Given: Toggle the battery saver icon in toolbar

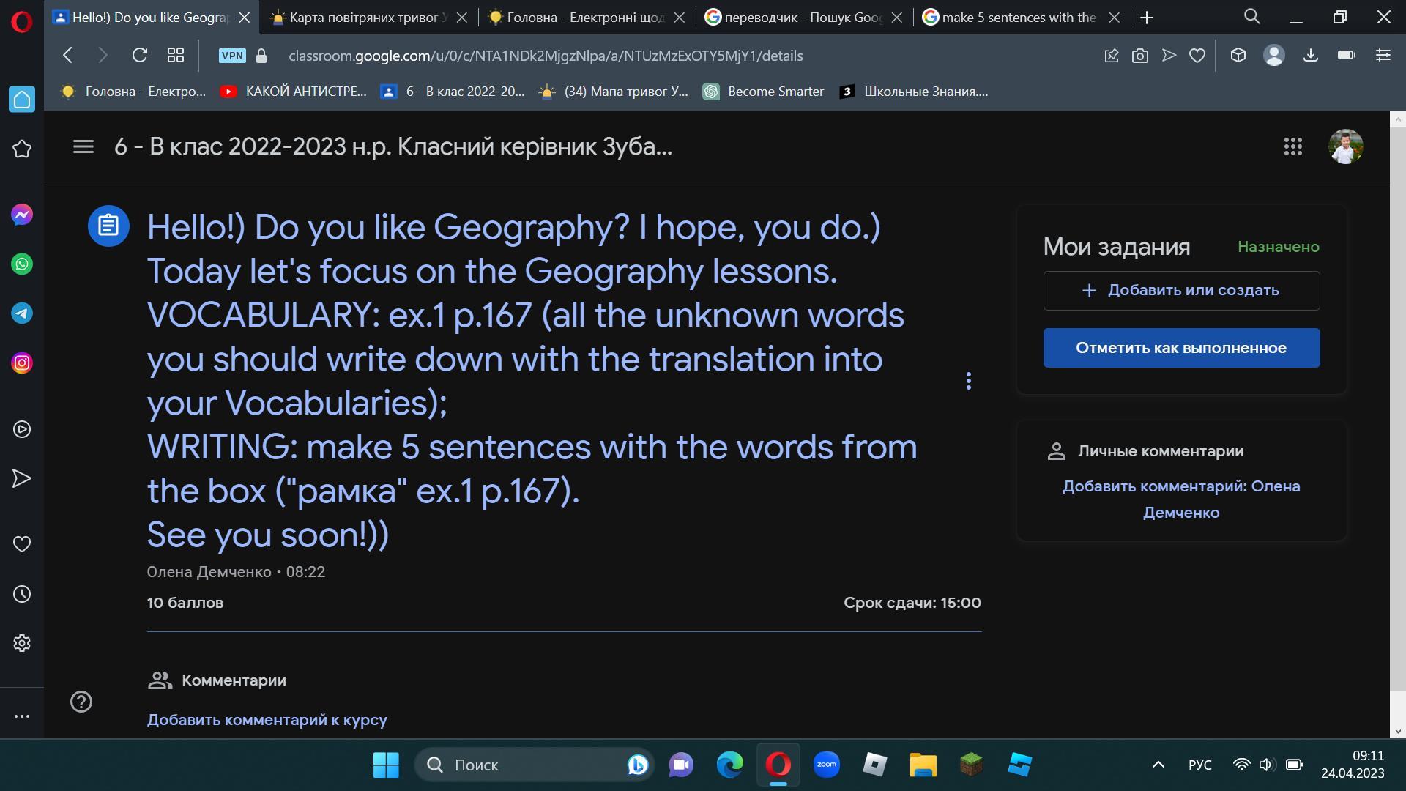Looking at the screenshot, I should point(1346,56).
